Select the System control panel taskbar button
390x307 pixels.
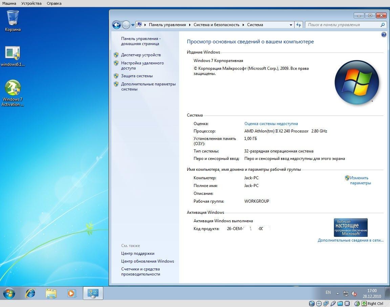93,293
